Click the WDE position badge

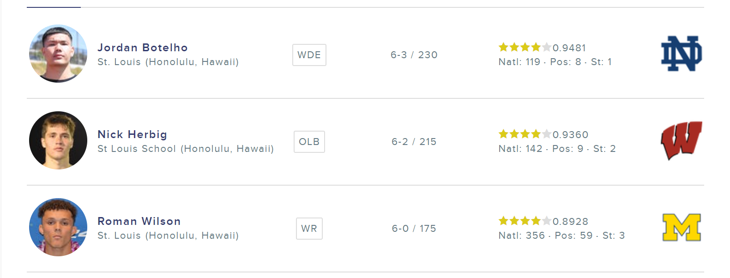[x=309, y=55]
